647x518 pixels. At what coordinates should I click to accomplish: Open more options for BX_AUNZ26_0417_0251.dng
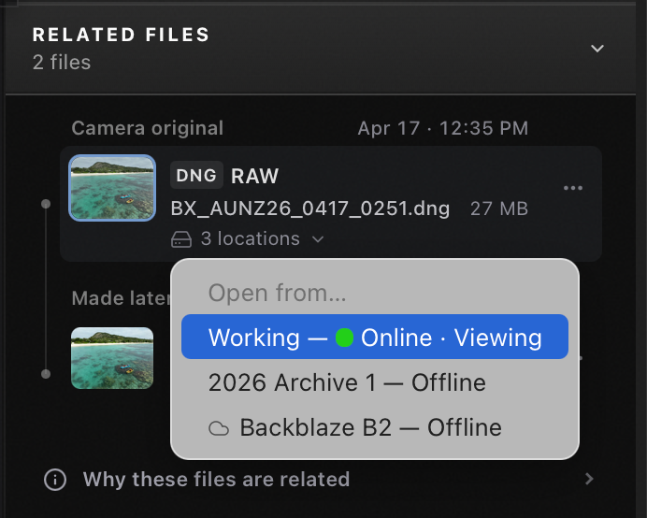click(573, 188)
